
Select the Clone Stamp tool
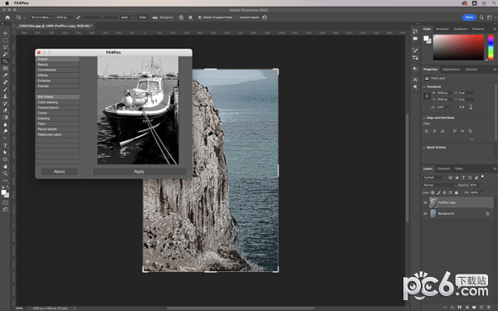pyautogui.click(x=6, y=96)
